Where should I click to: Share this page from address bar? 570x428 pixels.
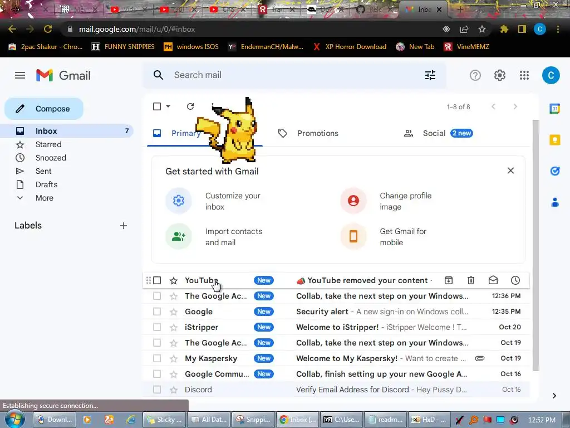point(464,29)
